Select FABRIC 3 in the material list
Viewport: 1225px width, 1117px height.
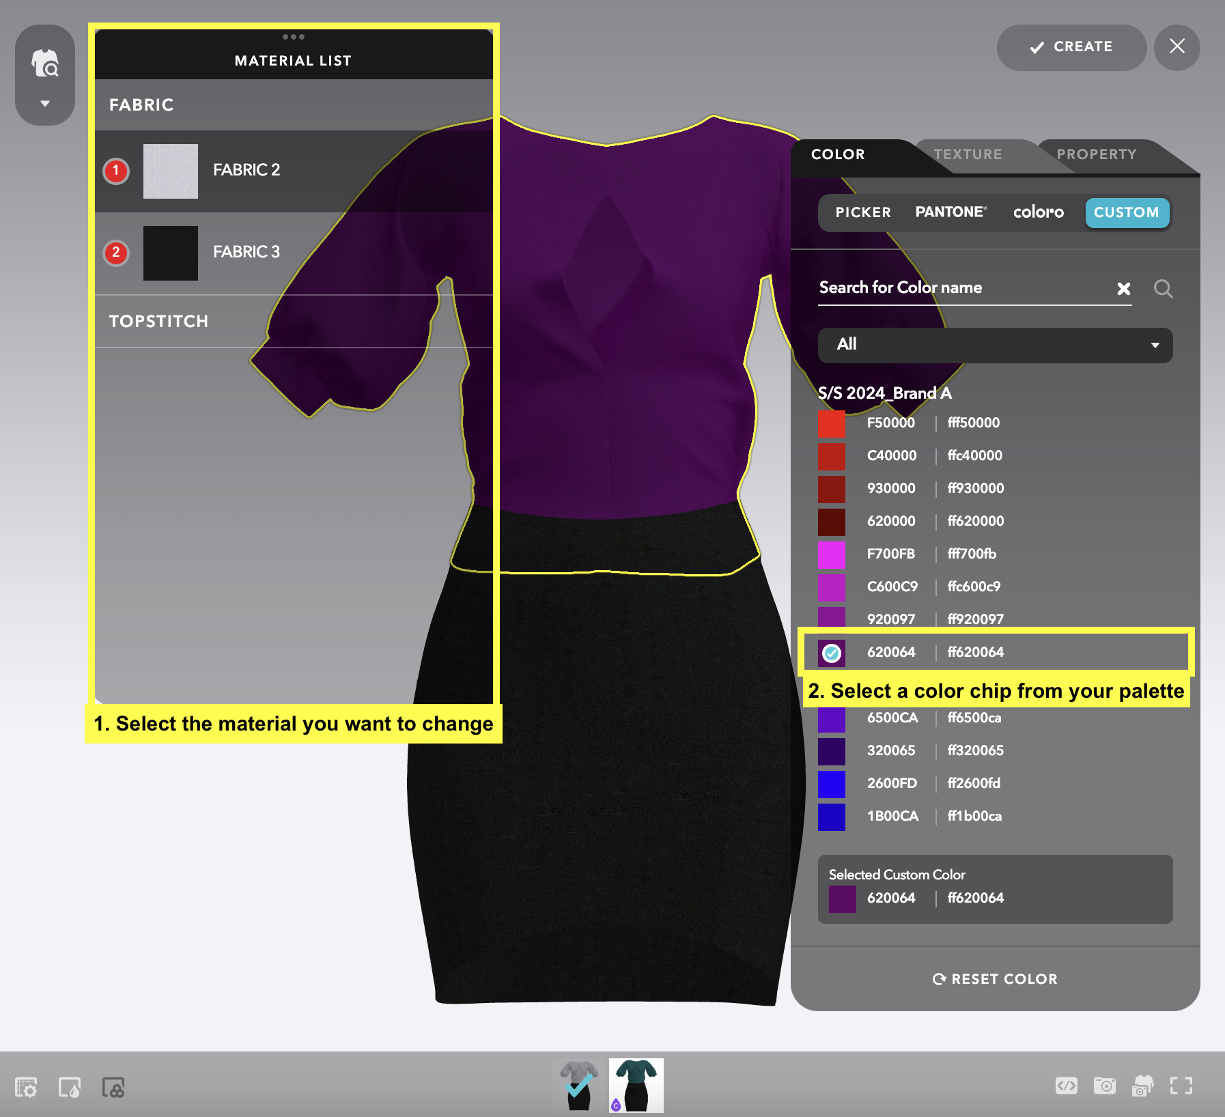pyautogui.click(x=294, y=253)
